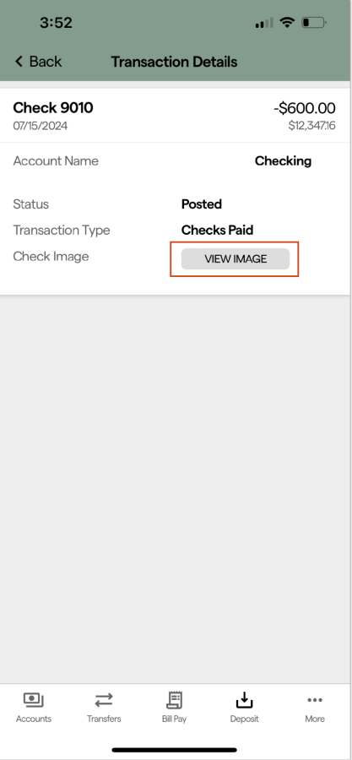The image size is (352, 760).
Task: Open the More ellipsis icon
Action: [315, 700]
